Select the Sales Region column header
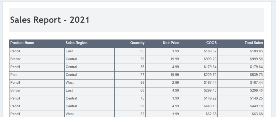 77,43
